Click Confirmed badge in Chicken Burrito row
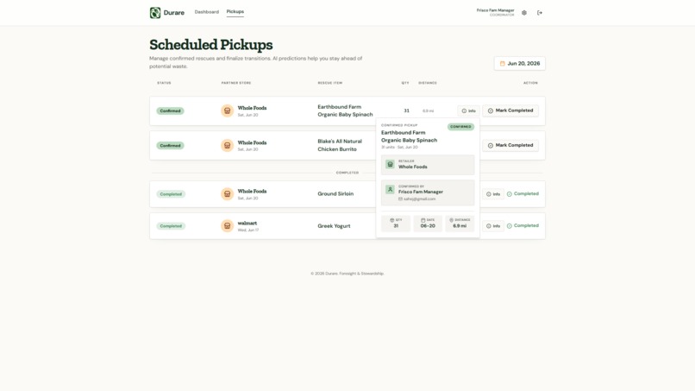The image size is (695, 391). click(170, 146)
